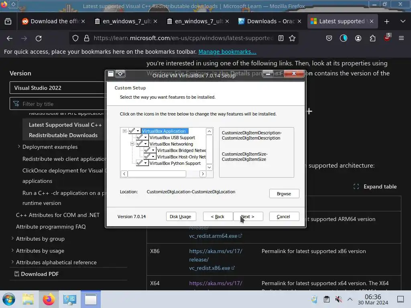Reload the current Firefox page
Image resolution: width=411 pixels, height=308 pixels.
tap(39, 38)
